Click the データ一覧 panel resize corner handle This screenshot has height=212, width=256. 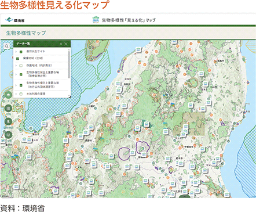[70, 96]
